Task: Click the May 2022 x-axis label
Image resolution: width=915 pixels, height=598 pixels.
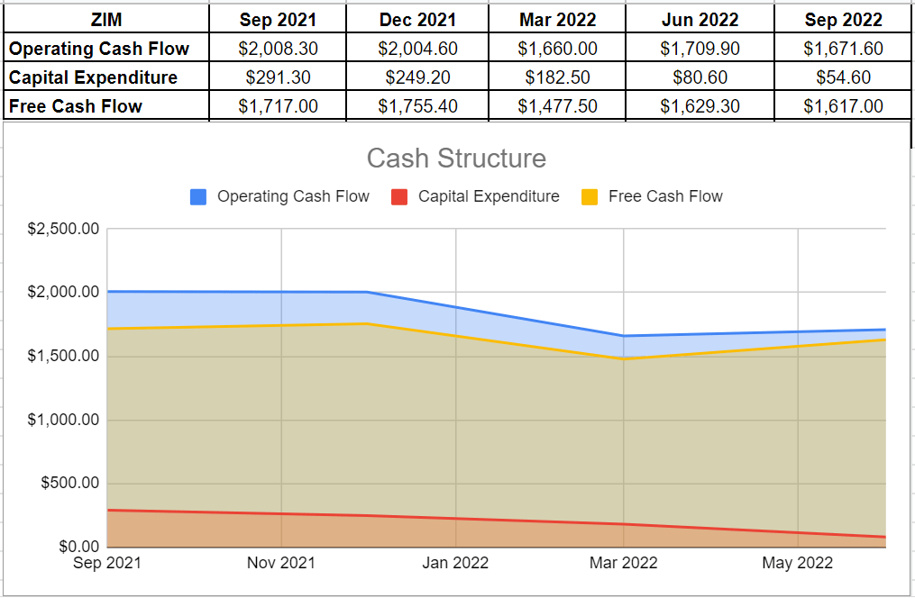Action: click(x=797, y=563)
